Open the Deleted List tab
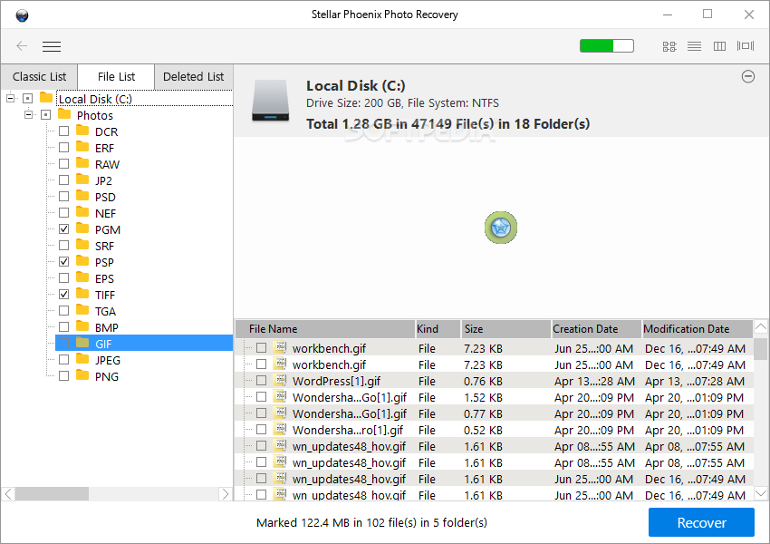This screenshot has height=544, width=770. [194, 77]
